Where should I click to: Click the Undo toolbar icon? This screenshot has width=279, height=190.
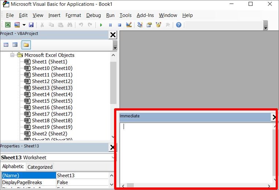click(x=81, y=25)
